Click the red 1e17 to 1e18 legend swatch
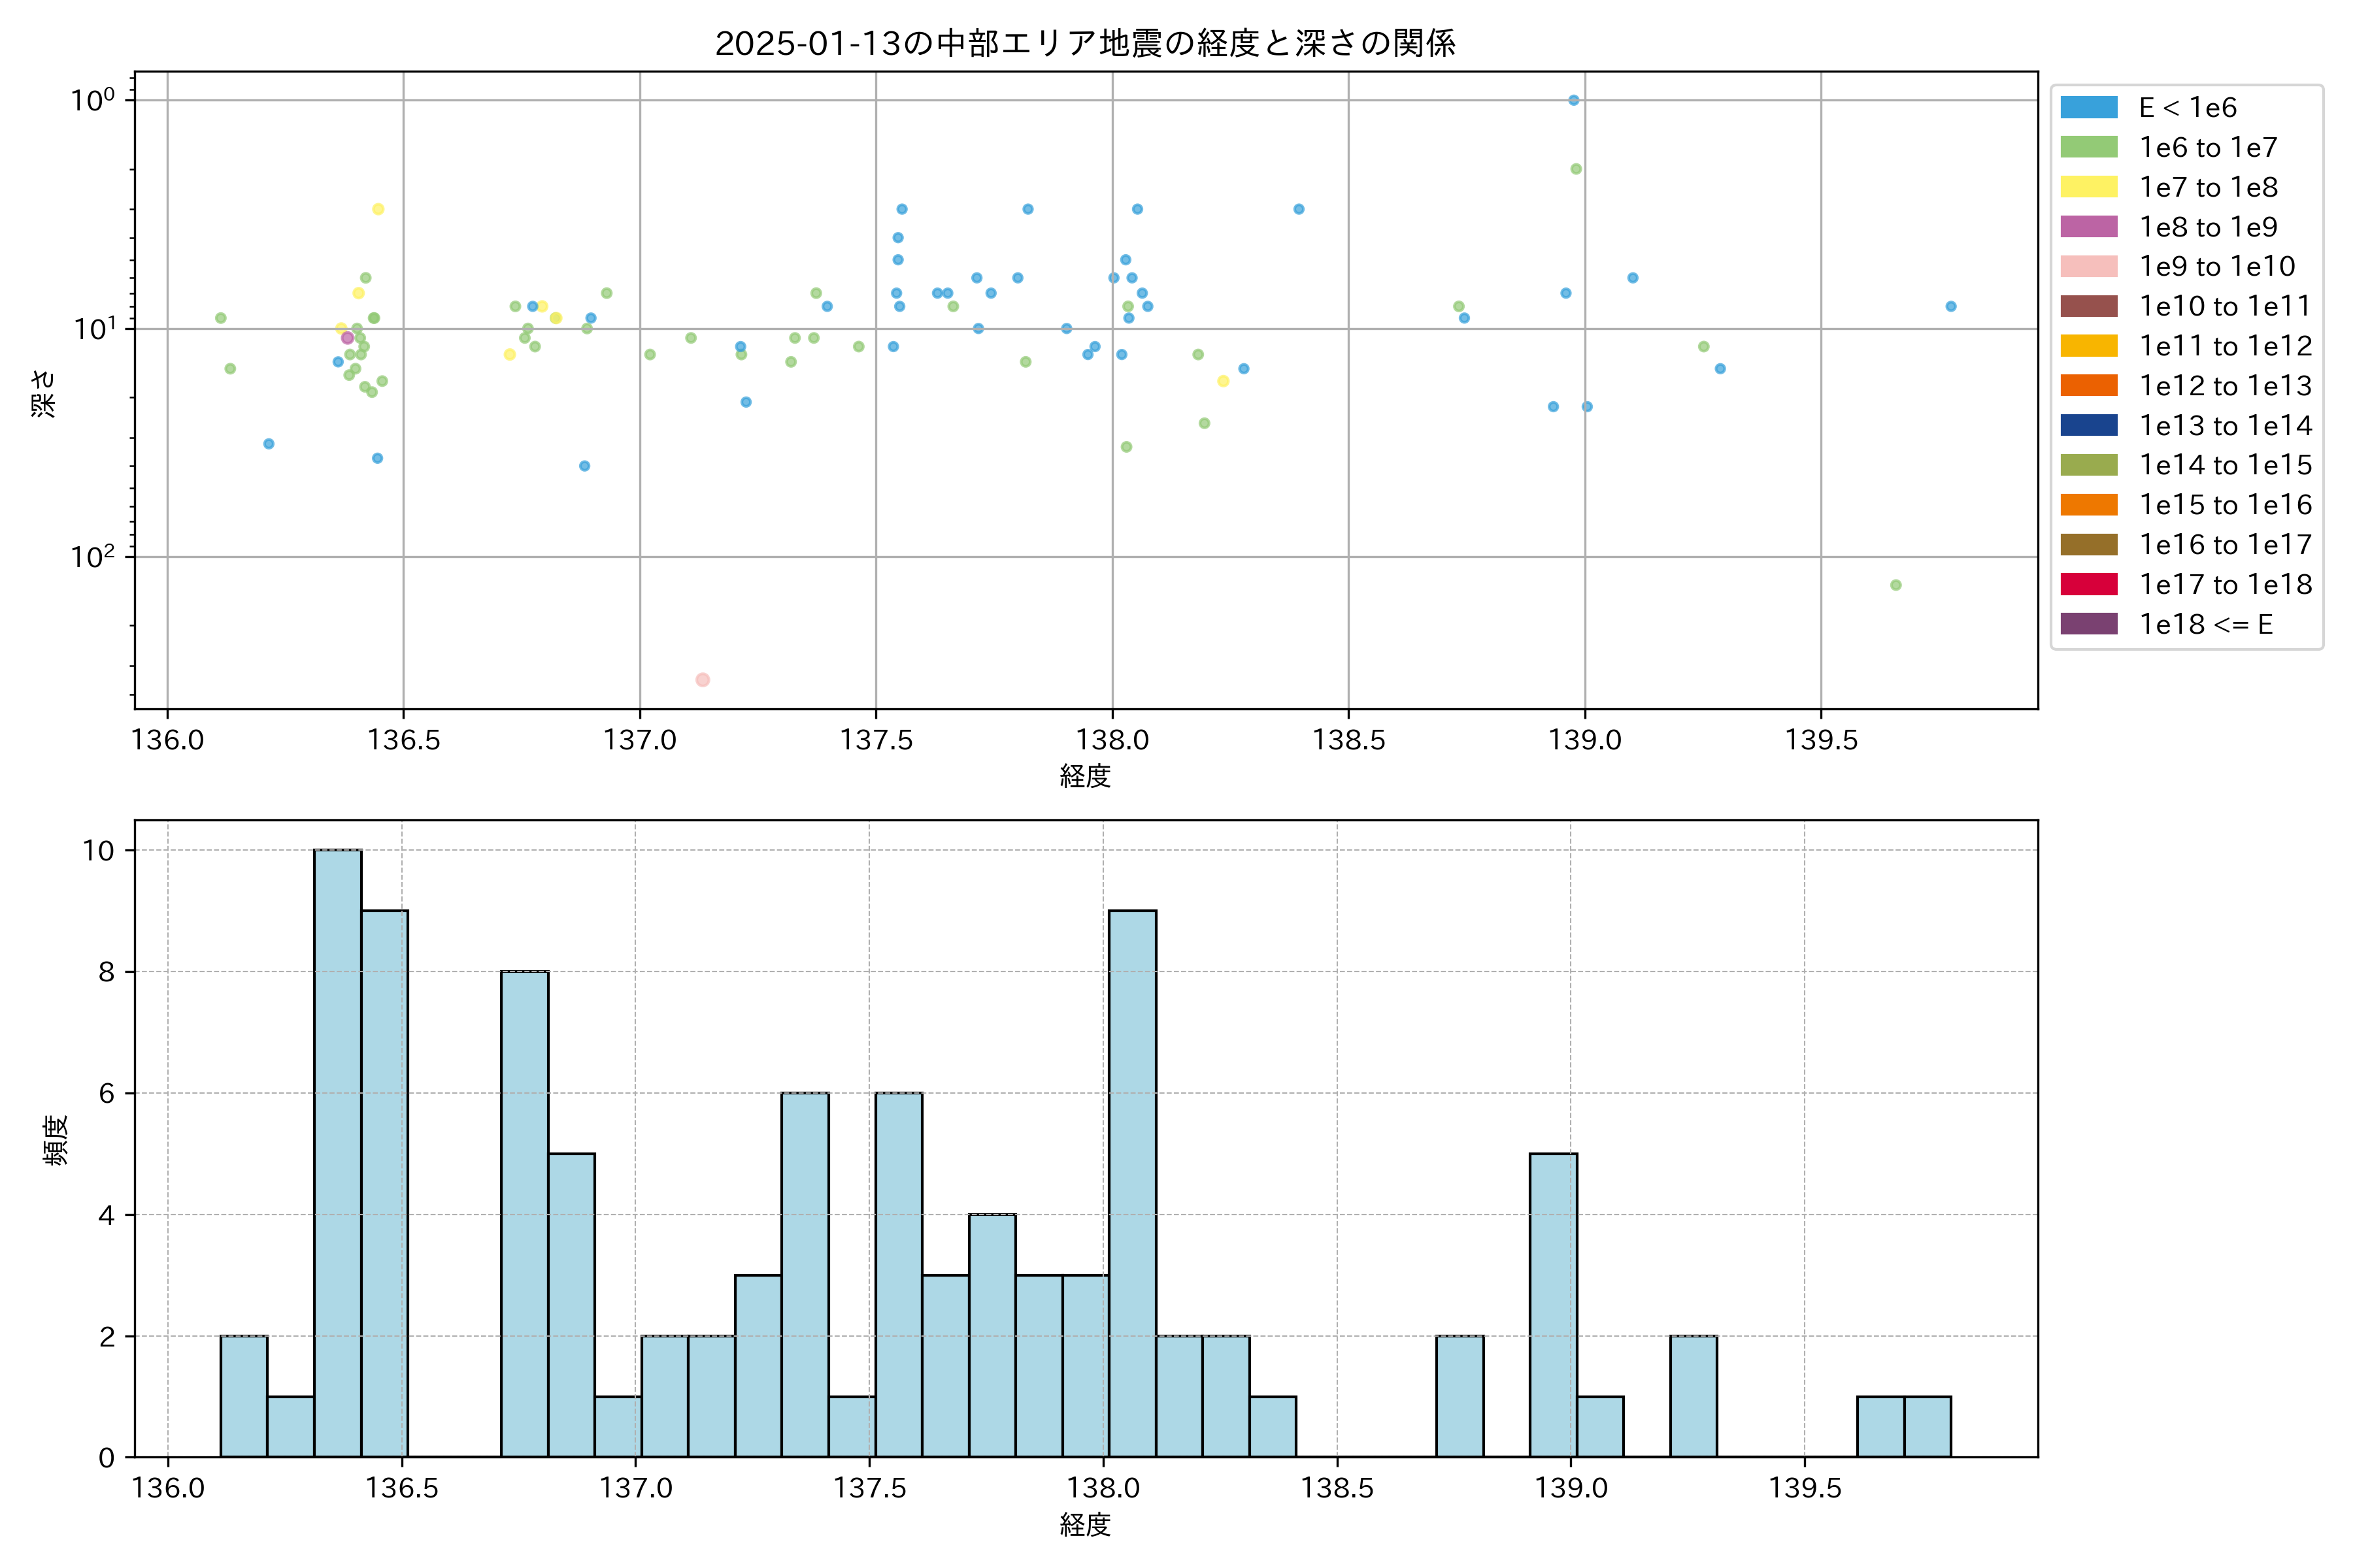The width and height of the screenshot is (2353, 1568). 2088,584
